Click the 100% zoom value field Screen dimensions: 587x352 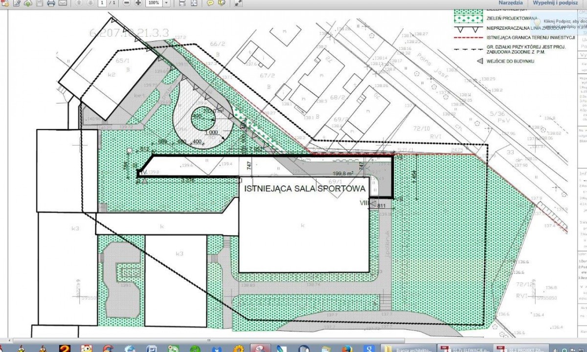coord(154,3)
